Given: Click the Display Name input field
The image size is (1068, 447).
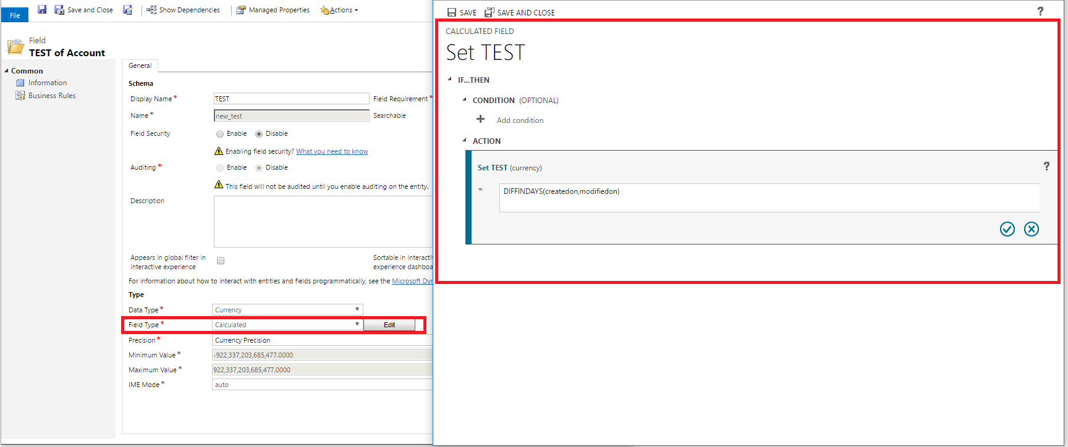Looking at the screenshot, I should [291, 99].
